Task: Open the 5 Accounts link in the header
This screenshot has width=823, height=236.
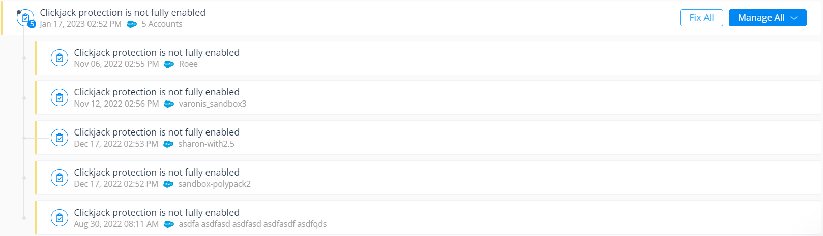Action: point(162,24)
